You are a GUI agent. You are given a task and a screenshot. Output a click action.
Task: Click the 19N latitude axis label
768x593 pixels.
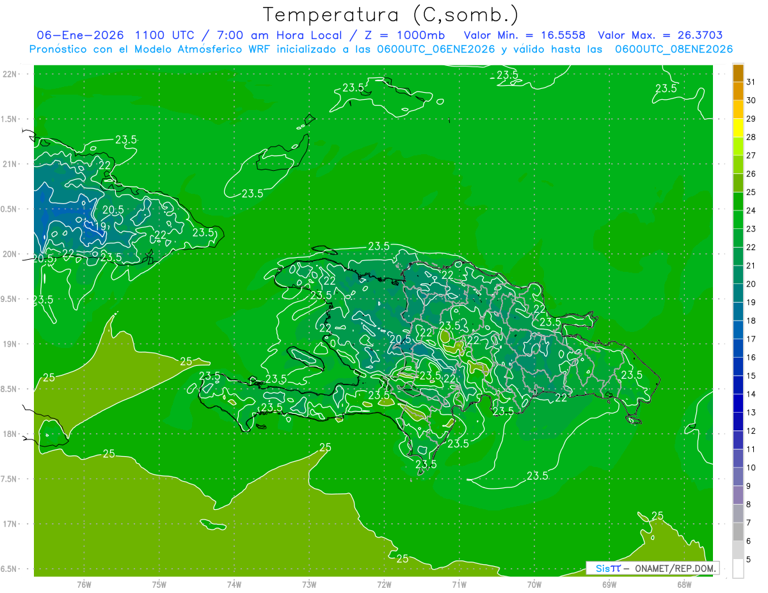tap(10, 344)
